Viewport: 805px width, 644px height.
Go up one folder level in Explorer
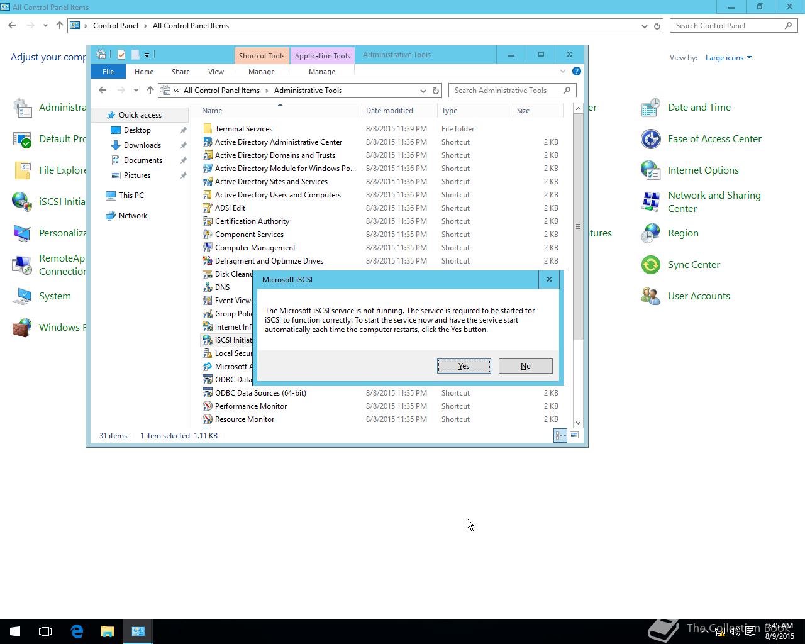(x=150, y=91)
